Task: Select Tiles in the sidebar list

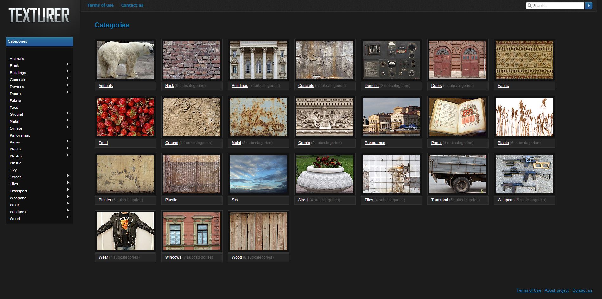Action: (x=14, y=184)
